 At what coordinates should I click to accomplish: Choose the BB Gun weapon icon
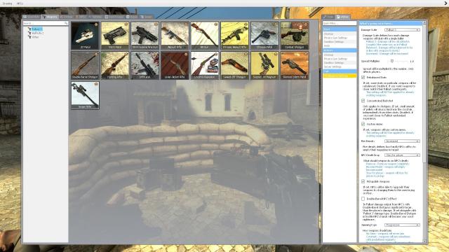tap(205, 36)
